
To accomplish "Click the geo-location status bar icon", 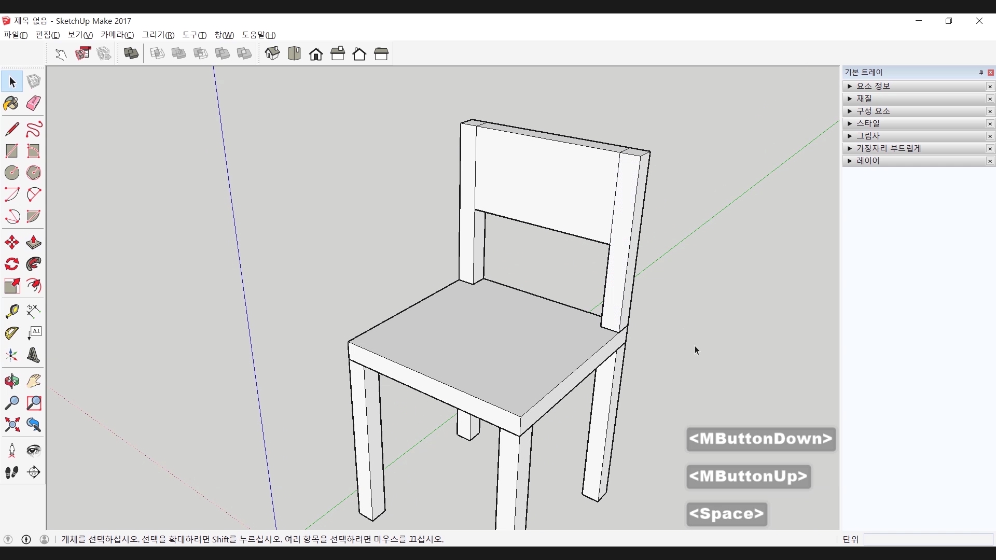I will [8, 540].
